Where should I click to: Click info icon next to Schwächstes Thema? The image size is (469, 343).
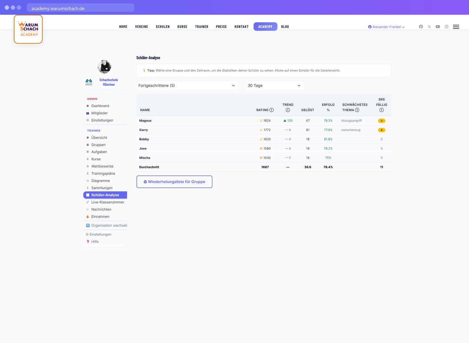point(357,110)
